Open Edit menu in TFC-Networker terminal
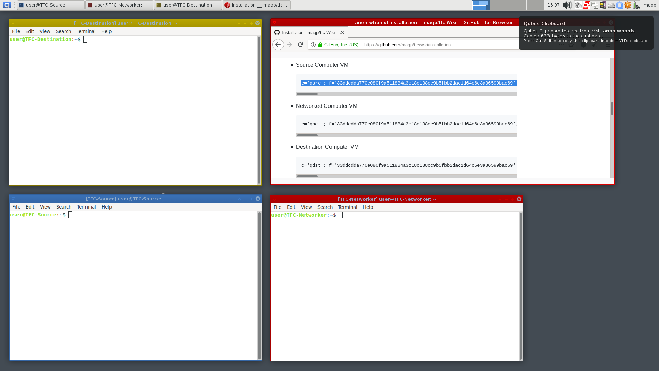 [x=291, y=207]
